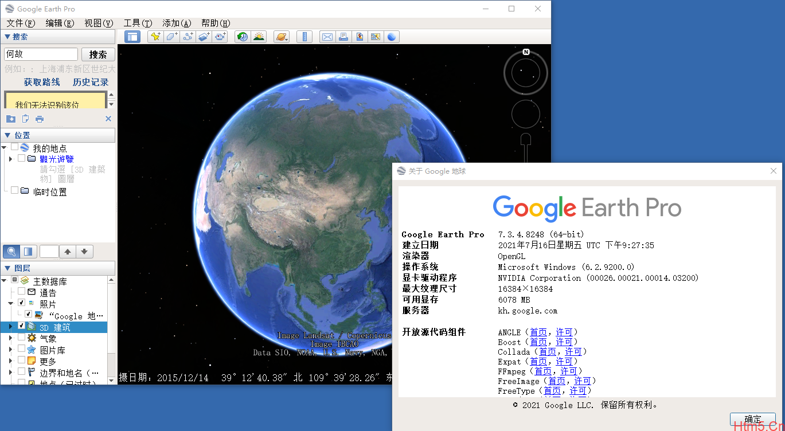This screenshot has width=785, height=431.
Task: Expand the 觀光游覽 folder tree arrow
Action: pyautogui.click(x=11, y=159)
